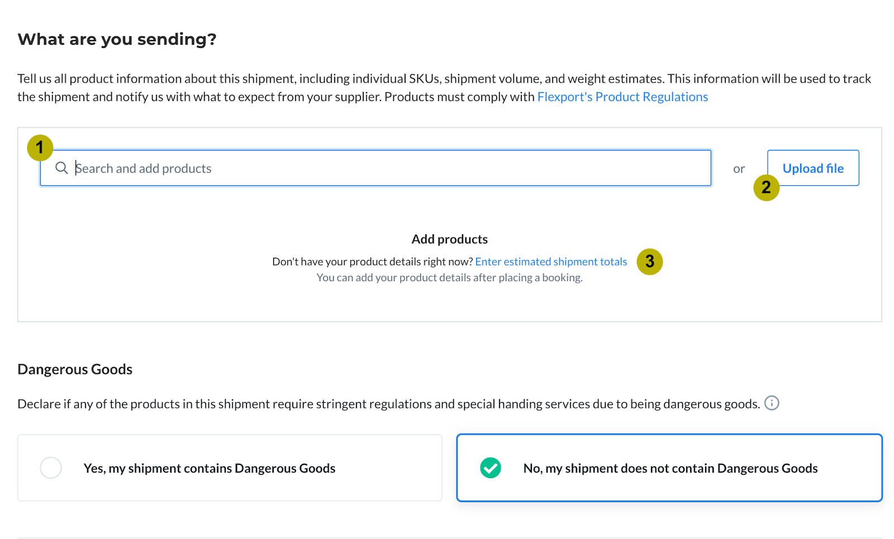Click the 'Dangerous Goods' section heading
This screenshot has height=539, width=894.
pyautogui.click(x=75, y=369)
